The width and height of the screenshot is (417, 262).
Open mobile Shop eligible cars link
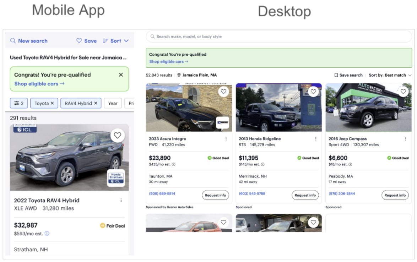tap(39, 84)
